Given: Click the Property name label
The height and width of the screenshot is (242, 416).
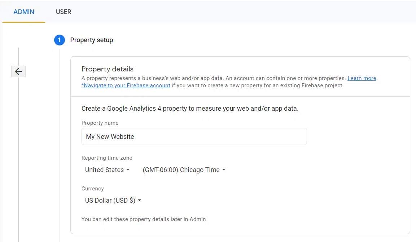Looking at the screenshot, I should click(100, 123).
